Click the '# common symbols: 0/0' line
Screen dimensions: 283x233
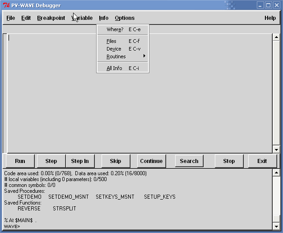(x=30, y=185)
